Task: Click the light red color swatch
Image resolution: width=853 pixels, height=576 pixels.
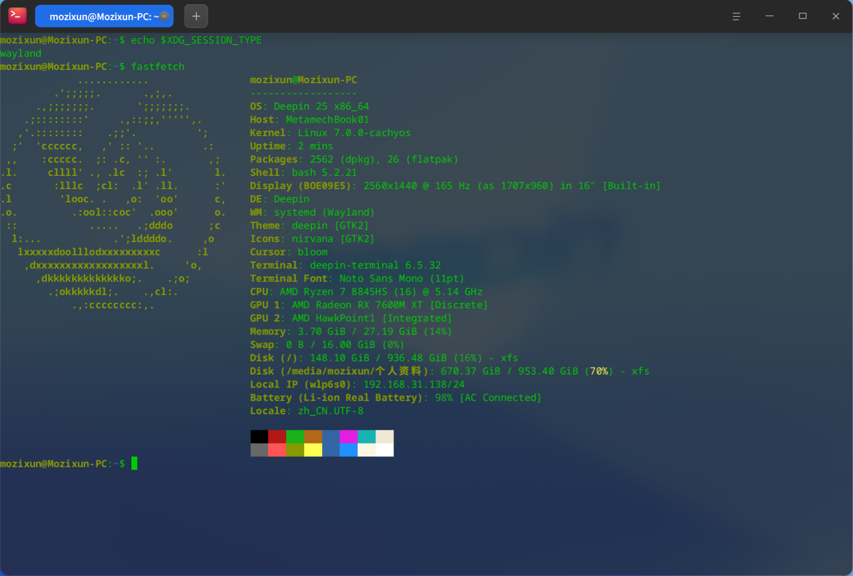Action: pos(277,450)
